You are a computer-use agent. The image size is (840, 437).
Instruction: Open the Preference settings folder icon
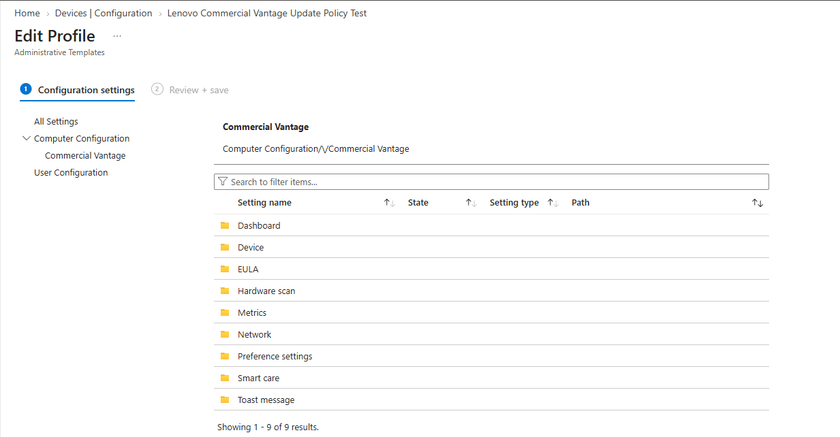[x=225, y=356]
